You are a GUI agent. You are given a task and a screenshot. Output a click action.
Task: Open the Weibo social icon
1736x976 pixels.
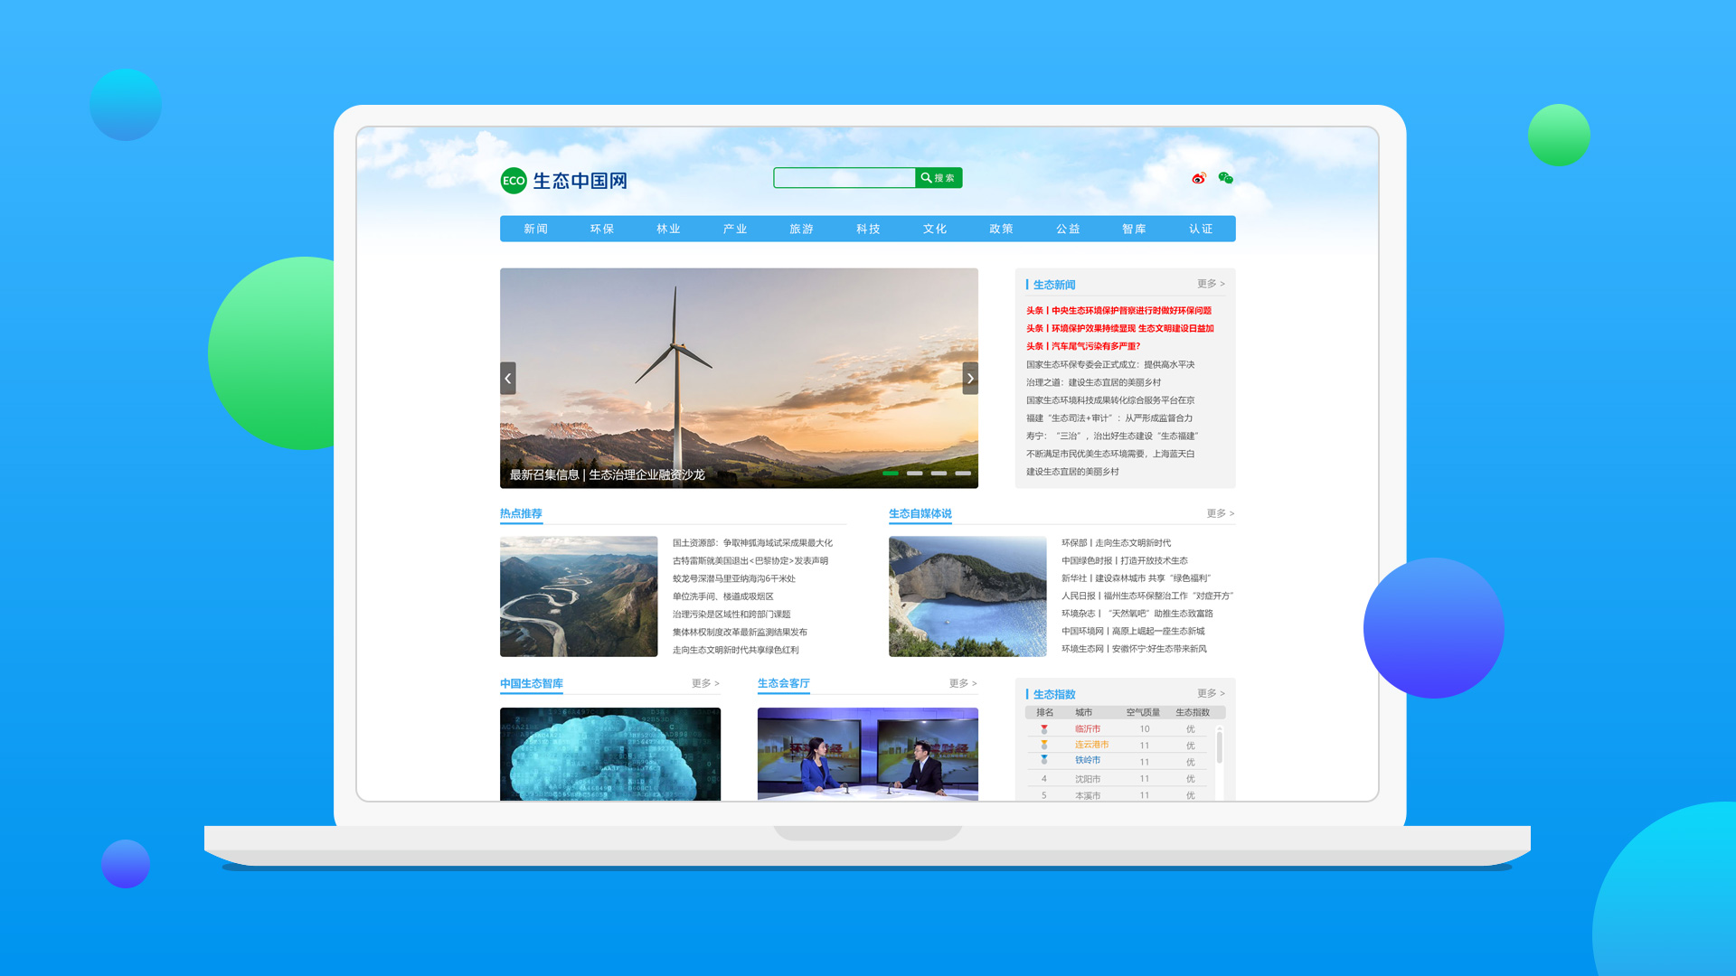(x=1199, y=178)
